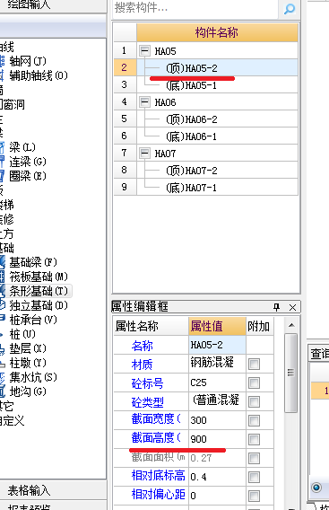Select the 垫层(X) item
This screenshot has width=329, height=510.
(27, 348)
